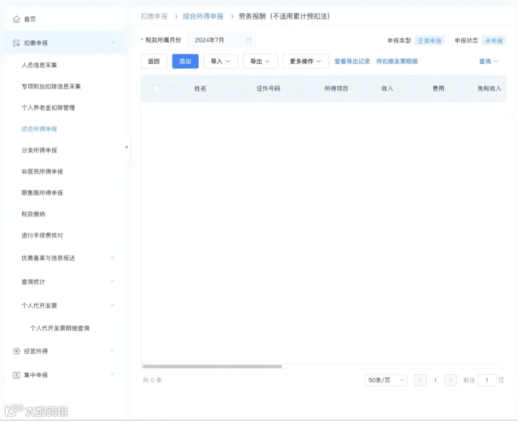518x421 pixels.
Task: Open the 导入 dropdown
Action: point(220,62)
